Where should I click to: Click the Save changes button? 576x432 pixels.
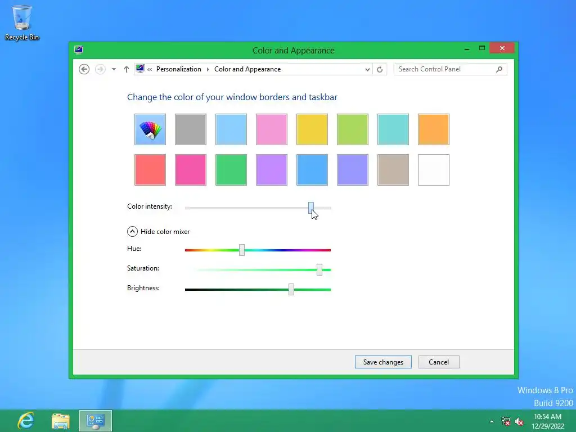coord(383,362)
